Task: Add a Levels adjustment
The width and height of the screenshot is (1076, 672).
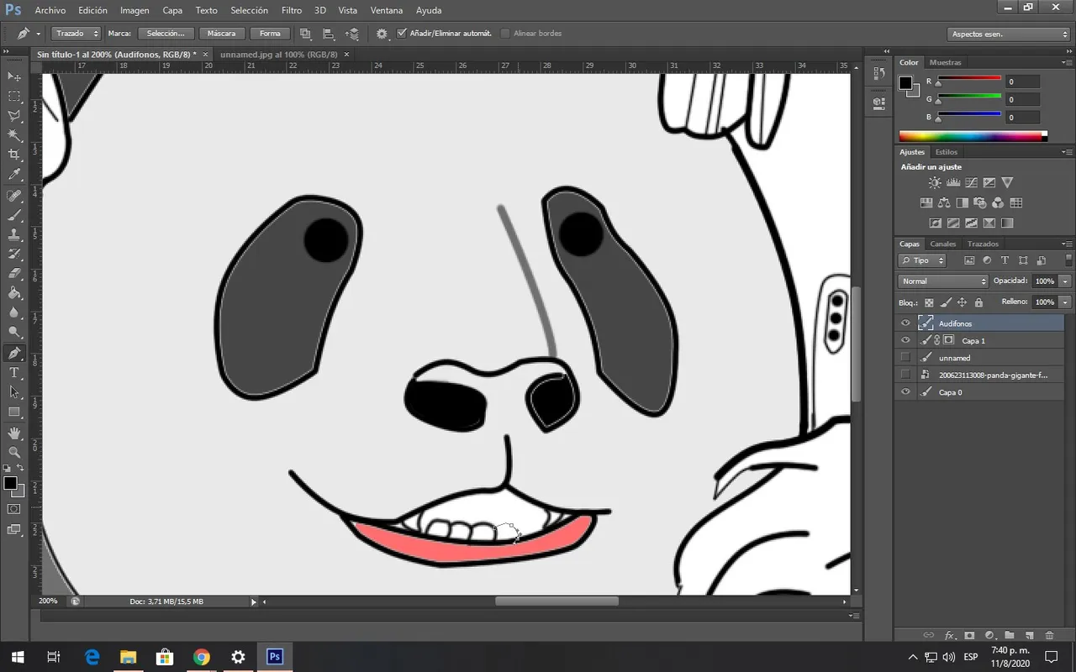Action: click(953, 182)
